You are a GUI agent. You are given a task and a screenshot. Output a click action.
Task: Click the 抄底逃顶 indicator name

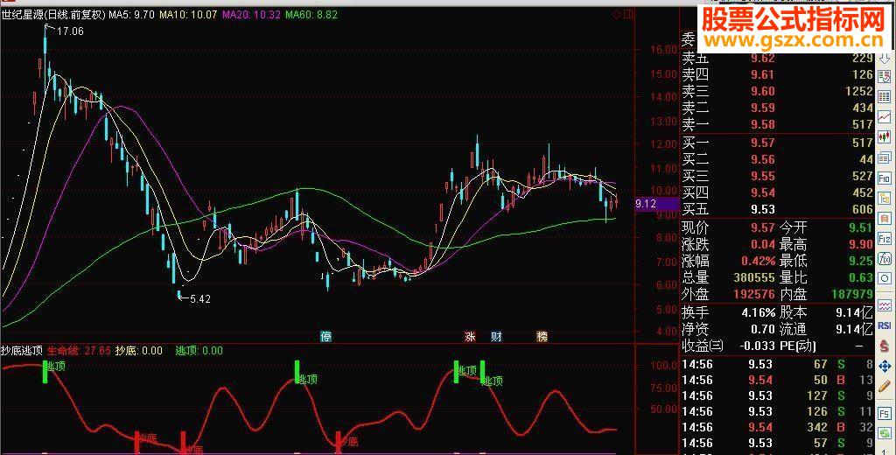coord(22,350)
